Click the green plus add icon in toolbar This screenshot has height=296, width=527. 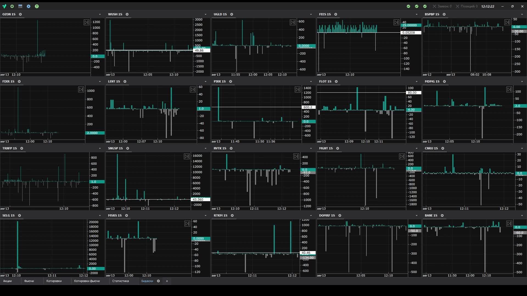[x=12, y=6]
